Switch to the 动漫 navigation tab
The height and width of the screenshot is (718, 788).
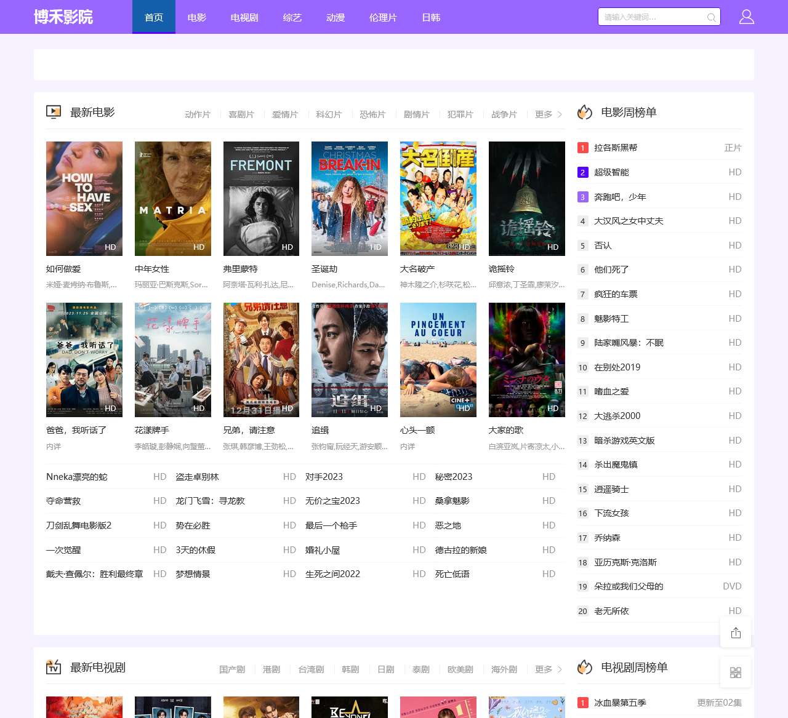(335, 17)
